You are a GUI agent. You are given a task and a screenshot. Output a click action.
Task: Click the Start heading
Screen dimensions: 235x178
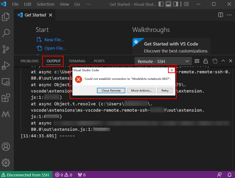42,30
